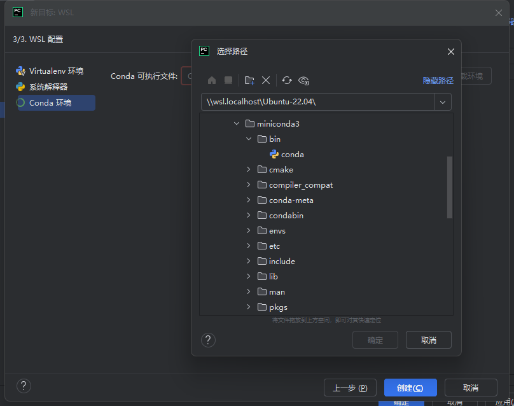Select the man folder icon
Image resolution: width=514 pixels, height=406 pixels.
tap(262, 292)
